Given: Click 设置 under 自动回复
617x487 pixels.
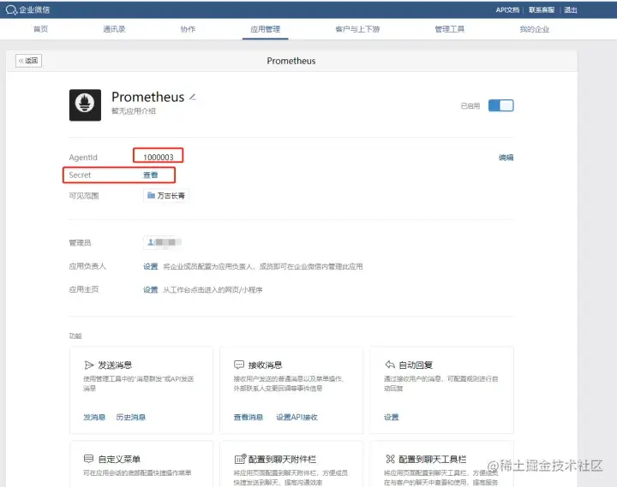Looking at the screenshot, I should (391, 417).
